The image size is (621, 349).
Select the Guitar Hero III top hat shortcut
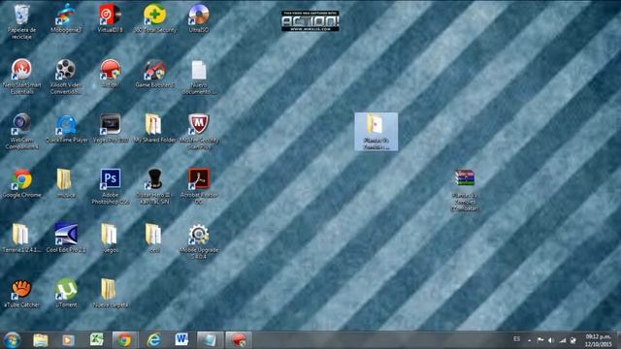154,186
